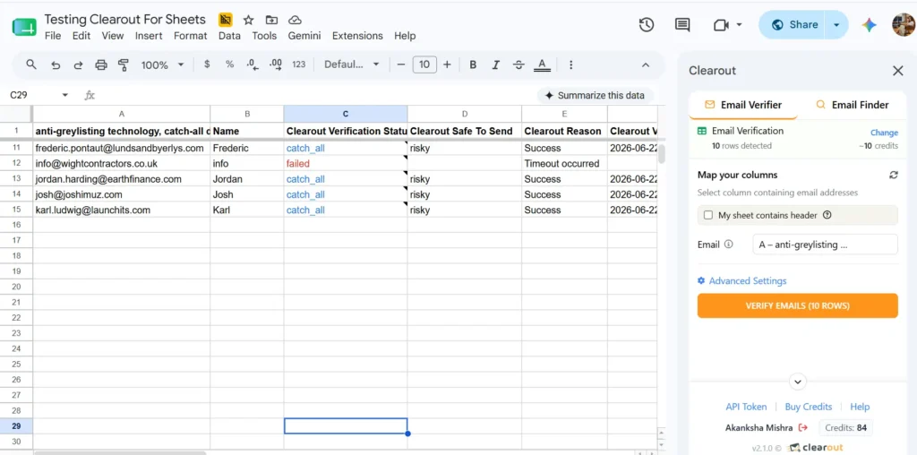
Task: Move spreadsheet to folder icon
Action: [x=271, y=20]
